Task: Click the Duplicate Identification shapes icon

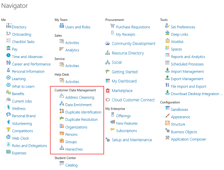Action: (62, 111)
